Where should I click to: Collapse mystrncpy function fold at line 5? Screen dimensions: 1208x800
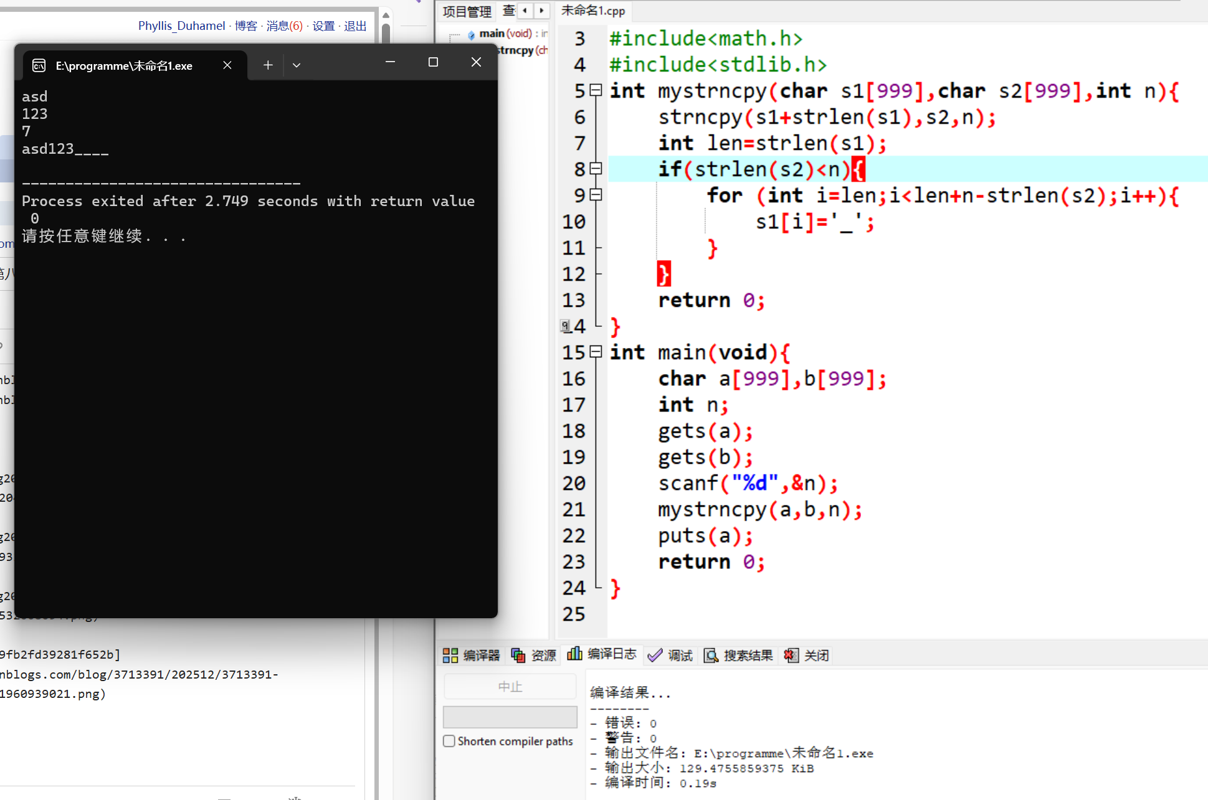click(596, 90)
